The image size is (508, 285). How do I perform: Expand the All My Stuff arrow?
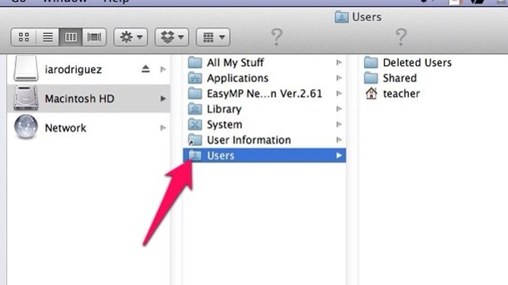[x=339, y=62]
